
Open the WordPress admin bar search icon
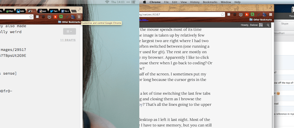point(268,25)
